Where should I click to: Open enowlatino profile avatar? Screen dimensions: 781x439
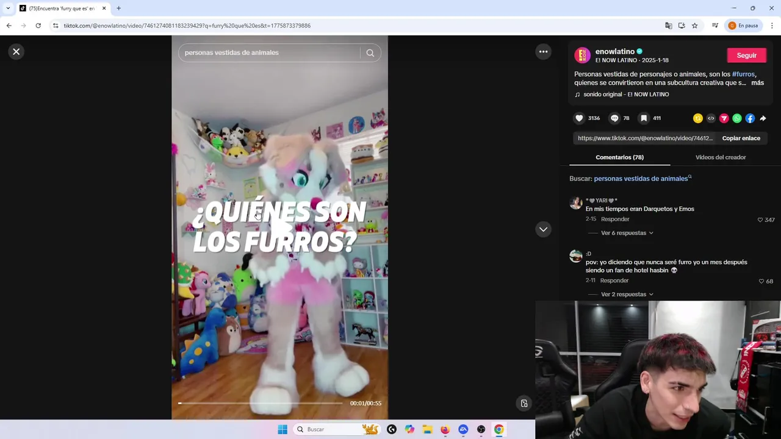583,55
